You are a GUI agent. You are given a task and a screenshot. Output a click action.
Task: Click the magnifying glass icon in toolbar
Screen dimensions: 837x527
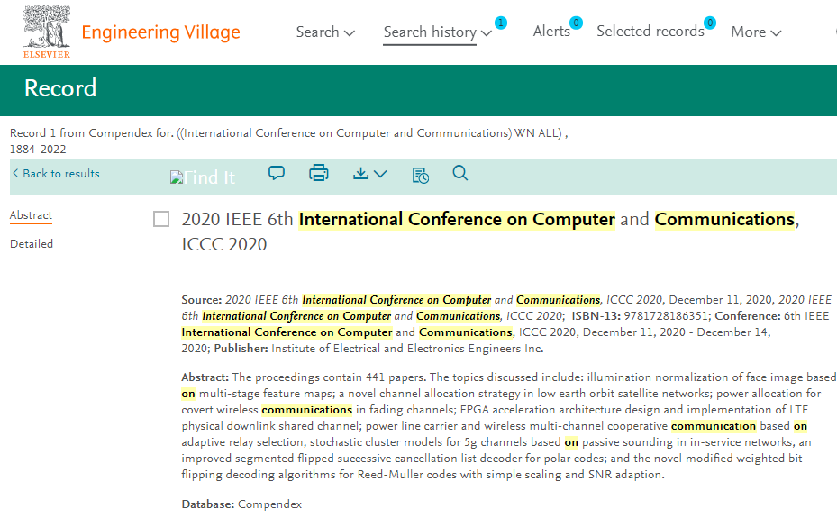click(460, 173)
